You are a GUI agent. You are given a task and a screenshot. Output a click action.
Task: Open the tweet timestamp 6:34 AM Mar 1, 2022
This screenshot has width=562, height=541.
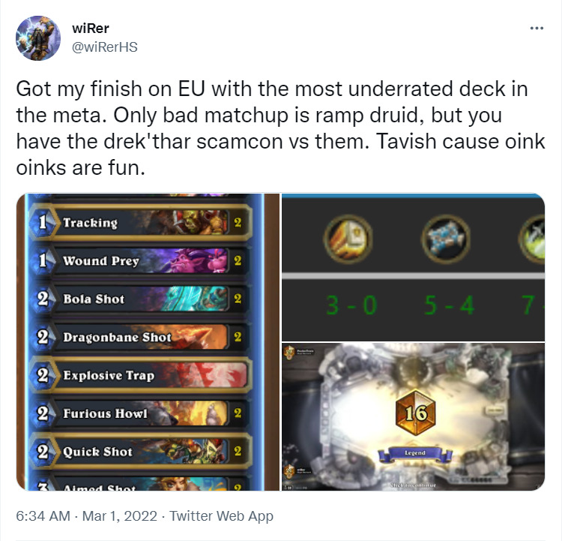[x=86, y=516]
